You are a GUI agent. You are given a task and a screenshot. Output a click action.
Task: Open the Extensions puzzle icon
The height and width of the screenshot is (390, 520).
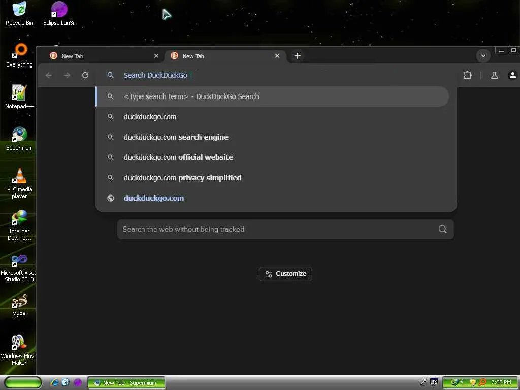[x=467, y=75]
